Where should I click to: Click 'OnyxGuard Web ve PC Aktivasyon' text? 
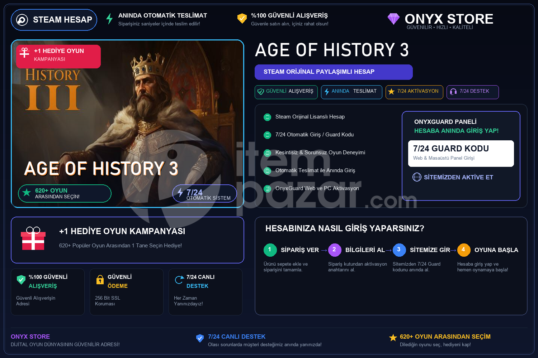pos(317,188)
